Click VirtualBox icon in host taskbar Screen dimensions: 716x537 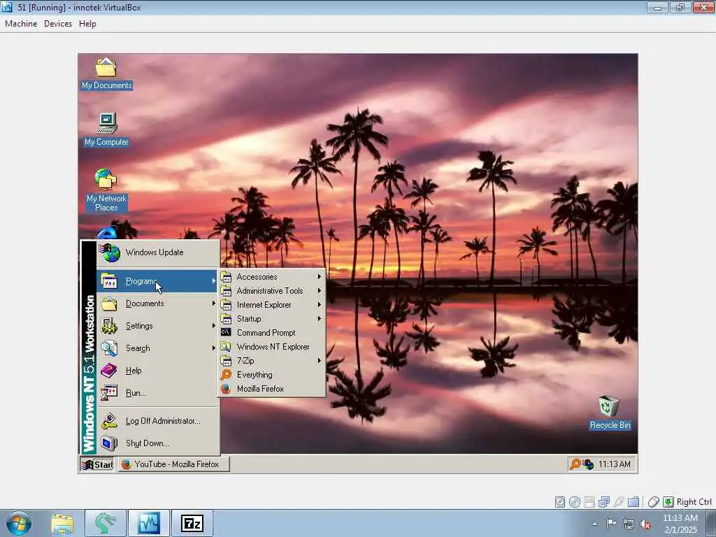point(149,524)
